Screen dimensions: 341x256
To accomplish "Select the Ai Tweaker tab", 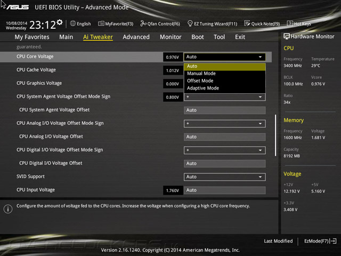I will pyautogui.click(x=98, y=37).
